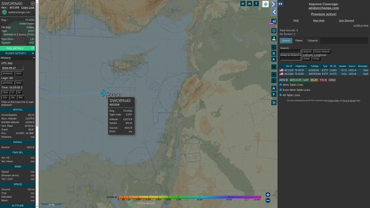Open the Join Discord link
370x208 pixels.
[x=346, y=21]
